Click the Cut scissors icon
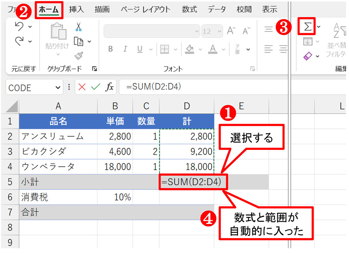The image size is (349, 254). pyautogui.click(x=78, y=26)
